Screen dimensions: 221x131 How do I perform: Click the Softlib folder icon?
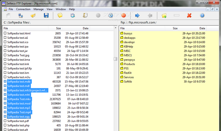[x=122, y=81]
